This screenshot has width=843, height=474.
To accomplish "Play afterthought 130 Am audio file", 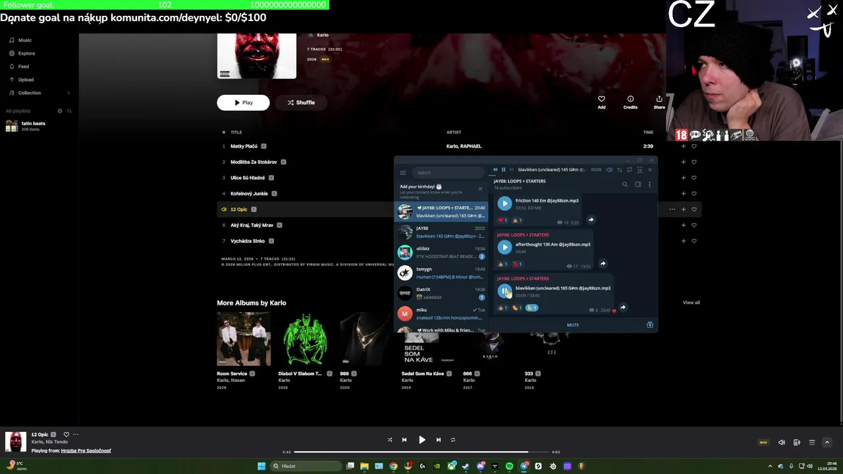I will pyautogui.click(x=504, y=247).
